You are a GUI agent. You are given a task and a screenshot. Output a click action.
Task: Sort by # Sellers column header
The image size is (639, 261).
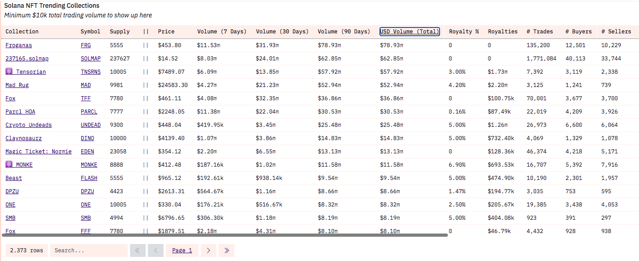(x=616, y=32)
